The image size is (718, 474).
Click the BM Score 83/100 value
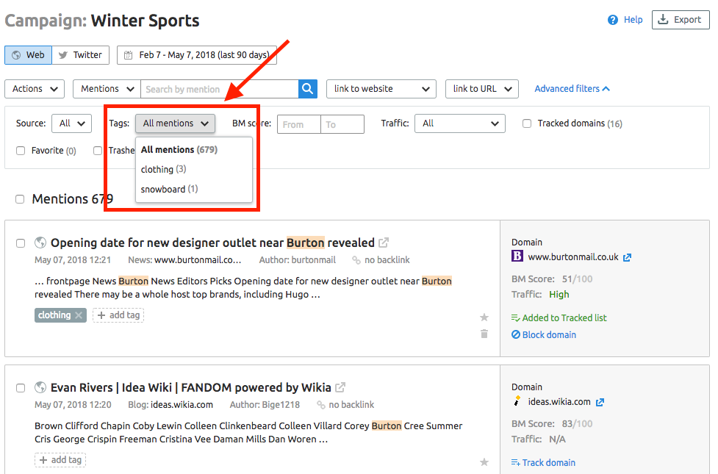tap(578, 423)
